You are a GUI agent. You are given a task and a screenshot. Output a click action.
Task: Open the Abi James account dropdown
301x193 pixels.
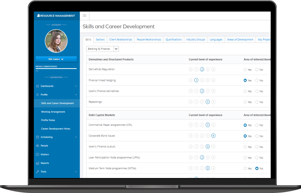(x=56, y=59)
